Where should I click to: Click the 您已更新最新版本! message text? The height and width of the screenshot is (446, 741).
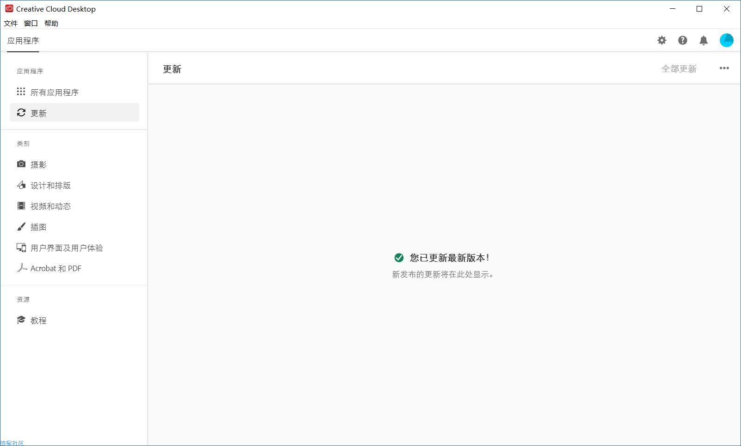[449, 258]
